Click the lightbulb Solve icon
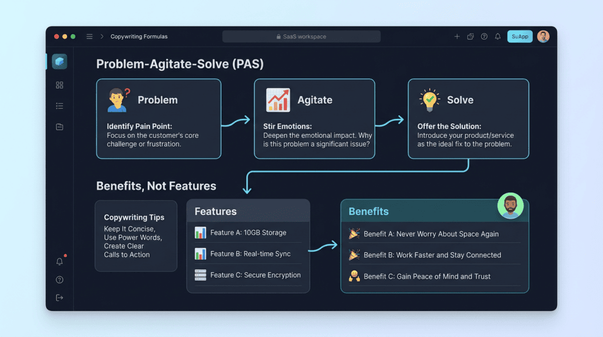 click(x=429, y=100)
